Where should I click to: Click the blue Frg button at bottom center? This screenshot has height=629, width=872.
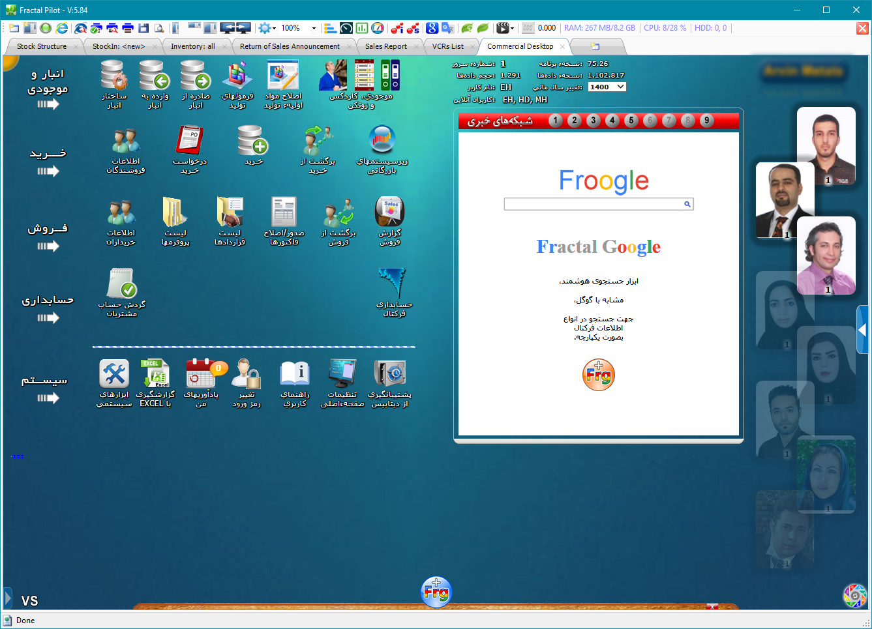(436, 592)
